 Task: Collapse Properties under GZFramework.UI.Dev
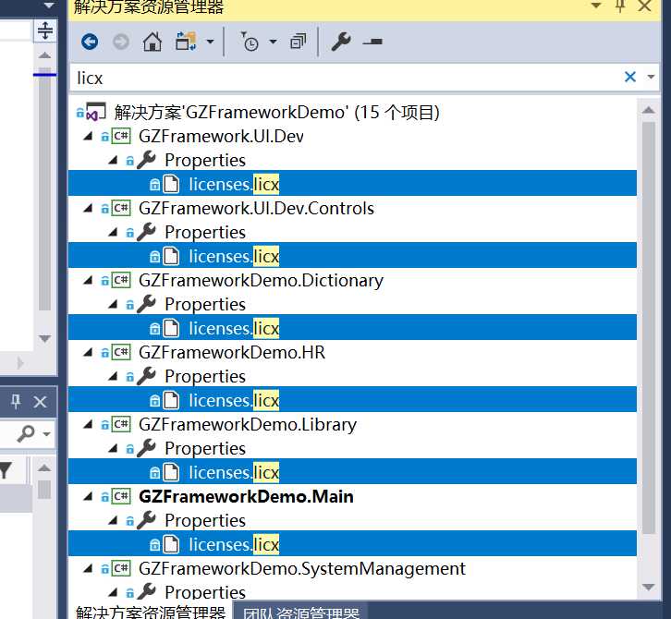114,160
